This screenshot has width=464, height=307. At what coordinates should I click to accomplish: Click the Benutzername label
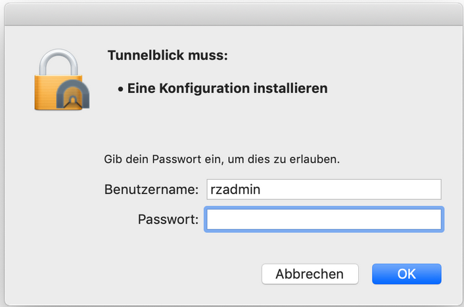coord(151,190)
